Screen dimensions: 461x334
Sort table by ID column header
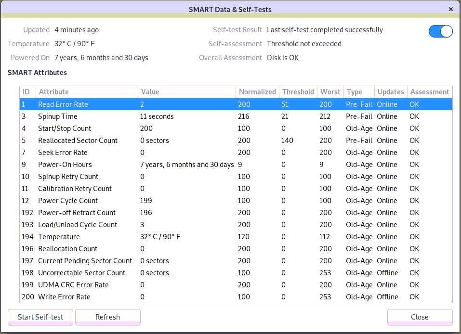pos(27,92)
